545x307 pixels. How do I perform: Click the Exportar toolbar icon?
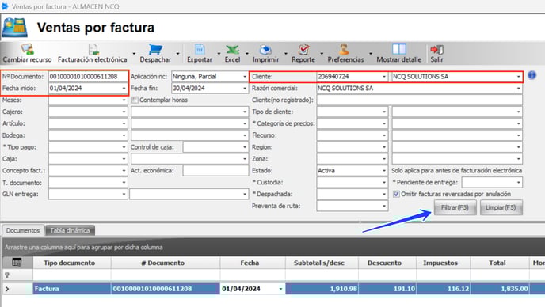click(200, 49)
